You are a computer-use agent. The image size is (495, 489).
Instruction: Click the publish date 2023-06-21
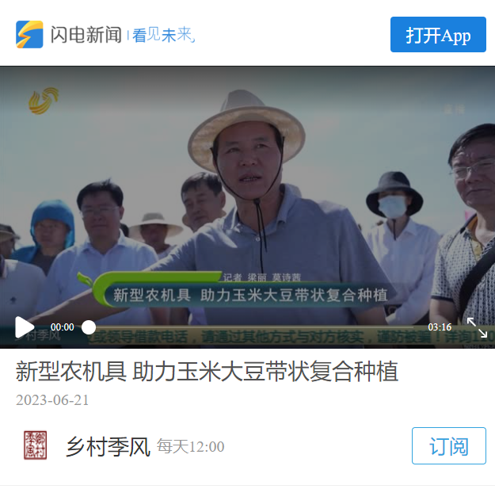pyautogui.click(x=52, y=400)
